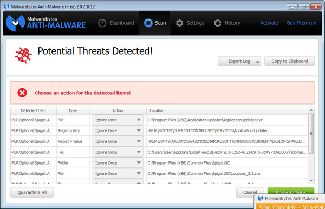Click the Activate link
The height and width of the screenshot is (209, 325).
269,23
